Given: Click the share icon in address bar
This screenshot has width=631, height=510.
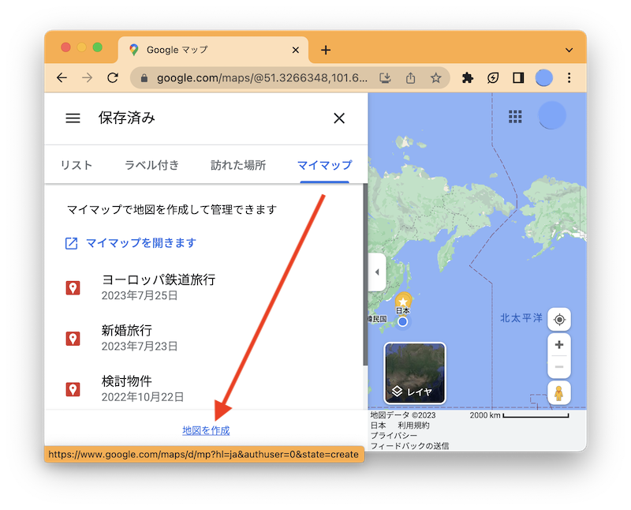Looking at the screenshot, I should pos(410,77).
